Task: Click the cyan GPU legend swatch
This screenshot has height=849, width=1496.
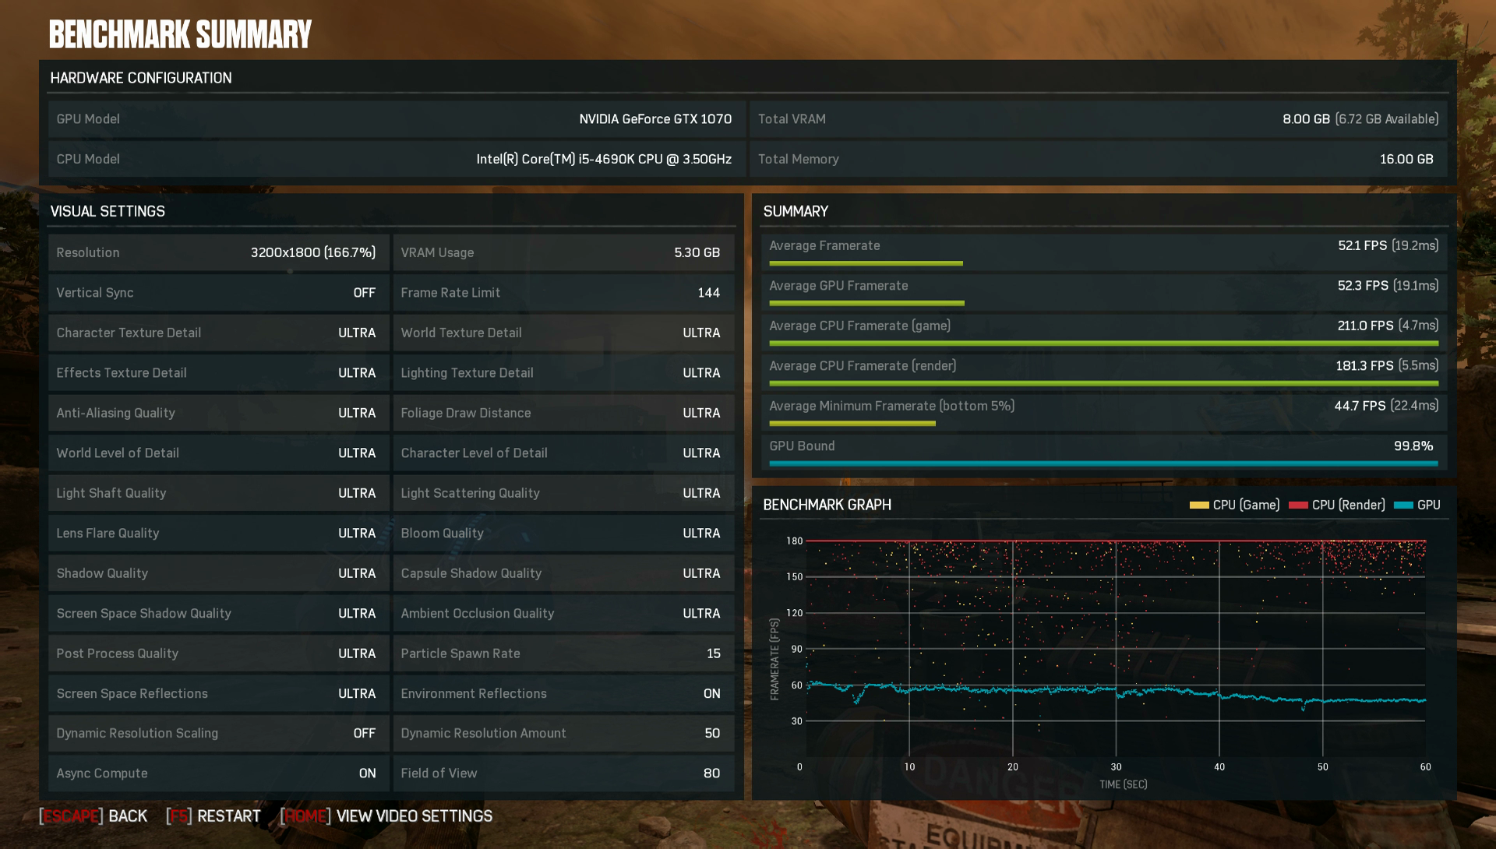Action: 1402,506
